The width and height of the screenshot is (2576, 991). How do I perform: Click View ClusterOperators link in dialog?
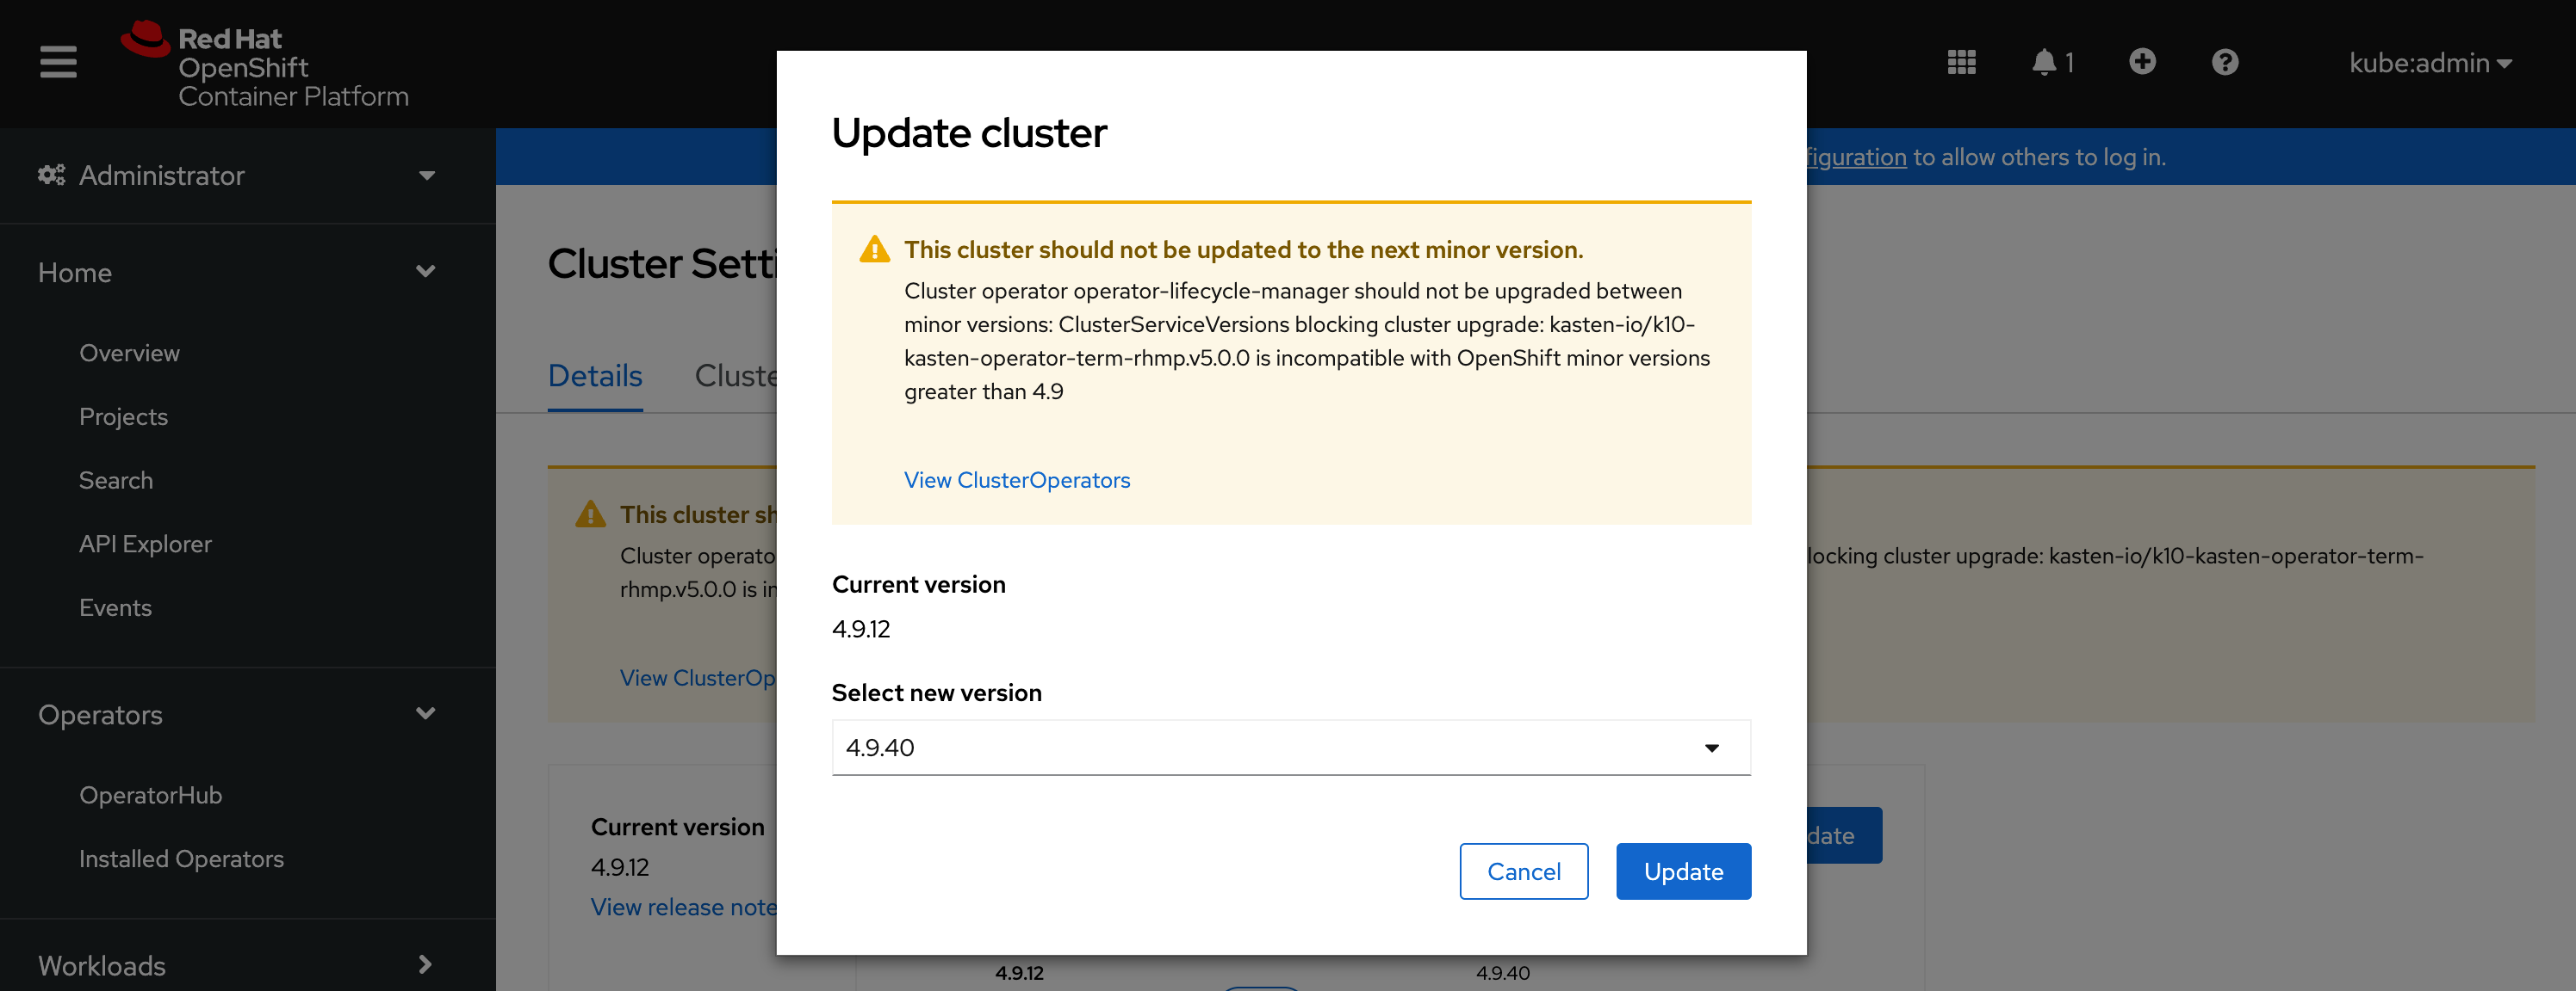(1017, 479)
